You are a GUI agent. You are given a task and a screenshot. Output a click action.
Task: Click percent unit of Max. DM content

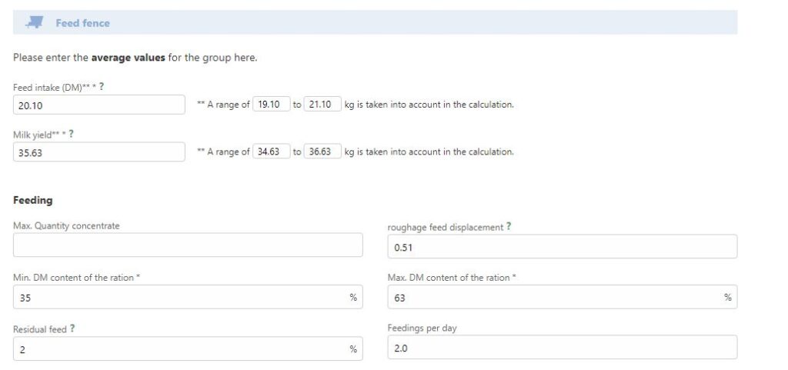pos(727,298)
